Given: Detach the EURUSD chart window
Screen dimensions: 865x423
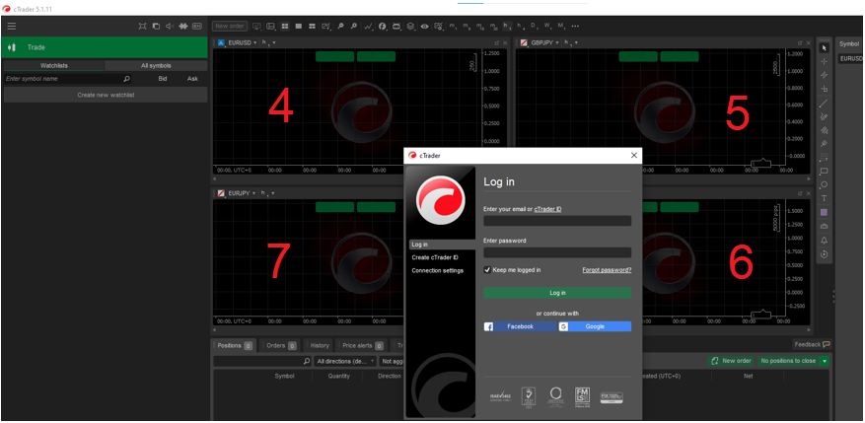Looking at the screenshot, I should click(x=496, y=42).
